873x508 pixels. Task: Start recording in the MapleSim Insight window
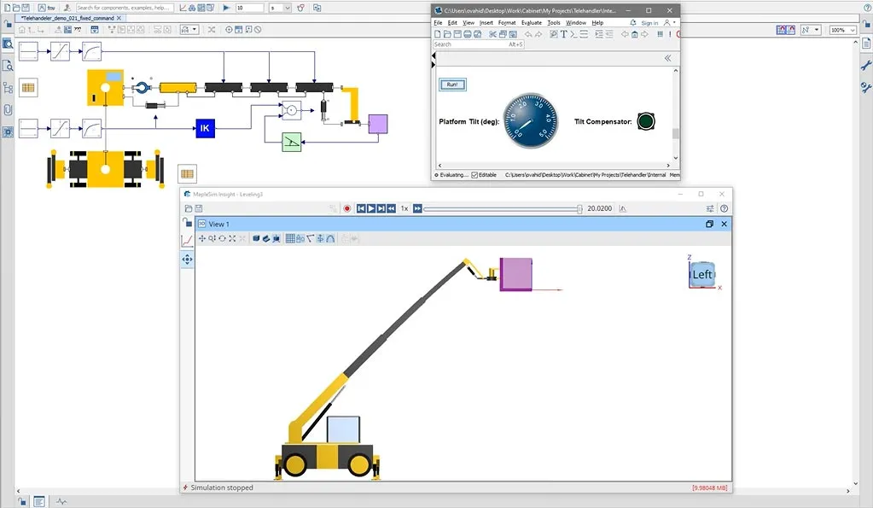pos(347,207)
